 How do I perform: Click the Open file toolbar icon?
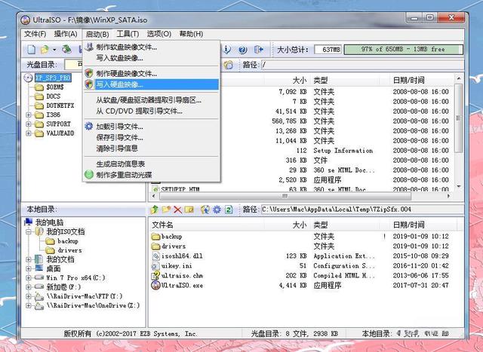pyautogui.click(x=45, y=50)
